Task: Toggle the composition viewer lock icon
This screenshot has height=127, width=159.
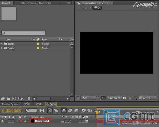Action: [79, 3]
